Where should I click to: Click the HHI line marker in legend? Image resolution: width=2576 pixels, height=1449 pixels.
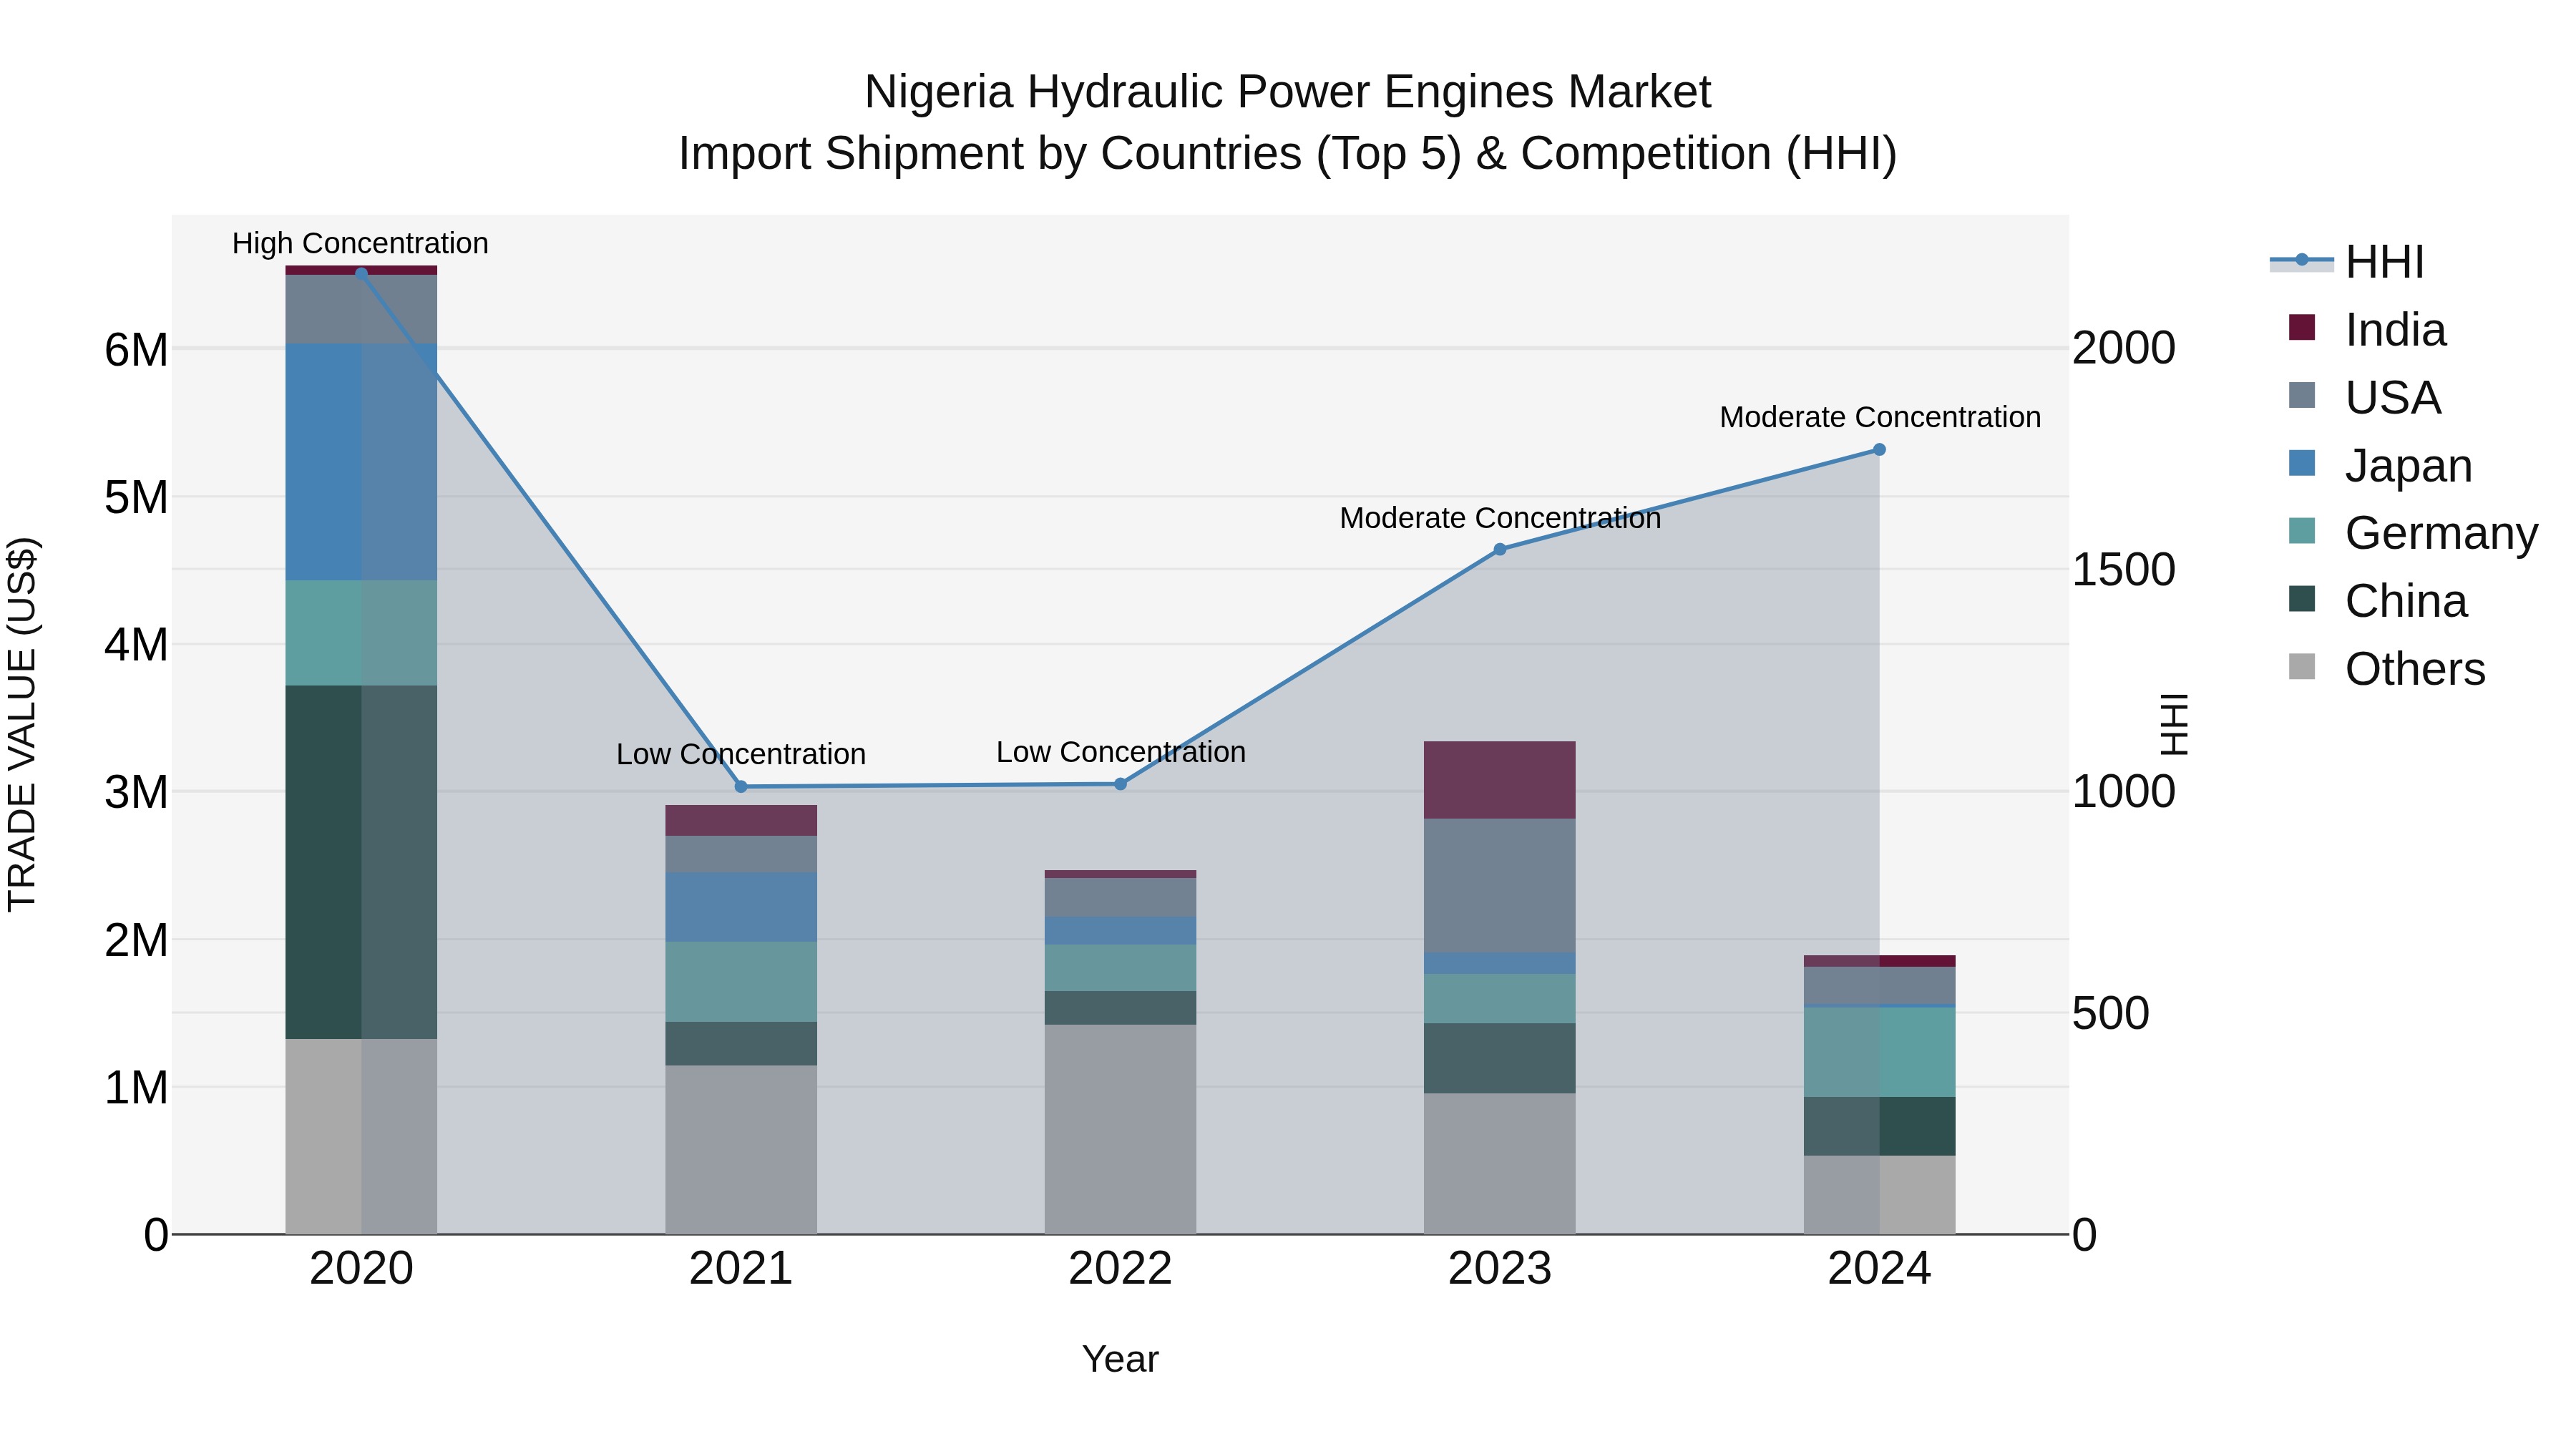point(2301,260)
